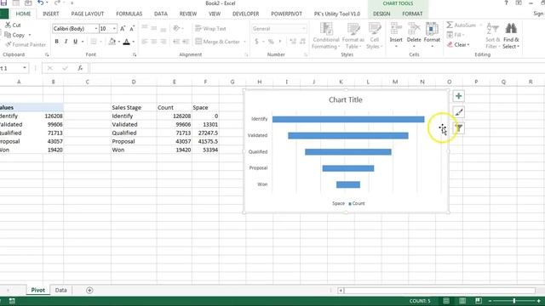Click the Chart Filters funnel button

point(460,128)
